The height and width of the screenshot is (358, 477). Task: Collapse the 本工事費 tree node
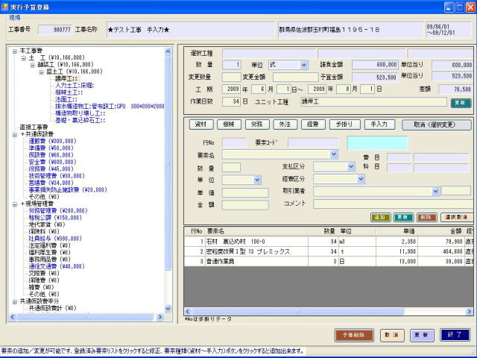pos(15,51)
